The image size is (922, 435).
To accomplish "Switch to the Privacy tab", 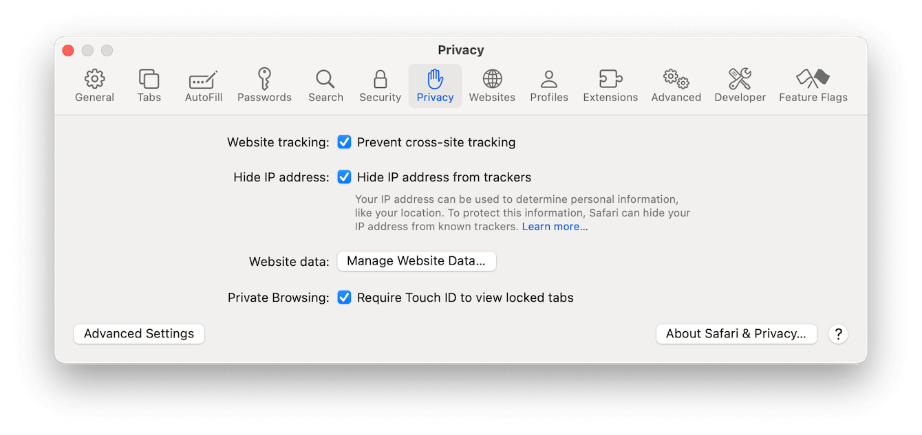I will pos(435,85).
